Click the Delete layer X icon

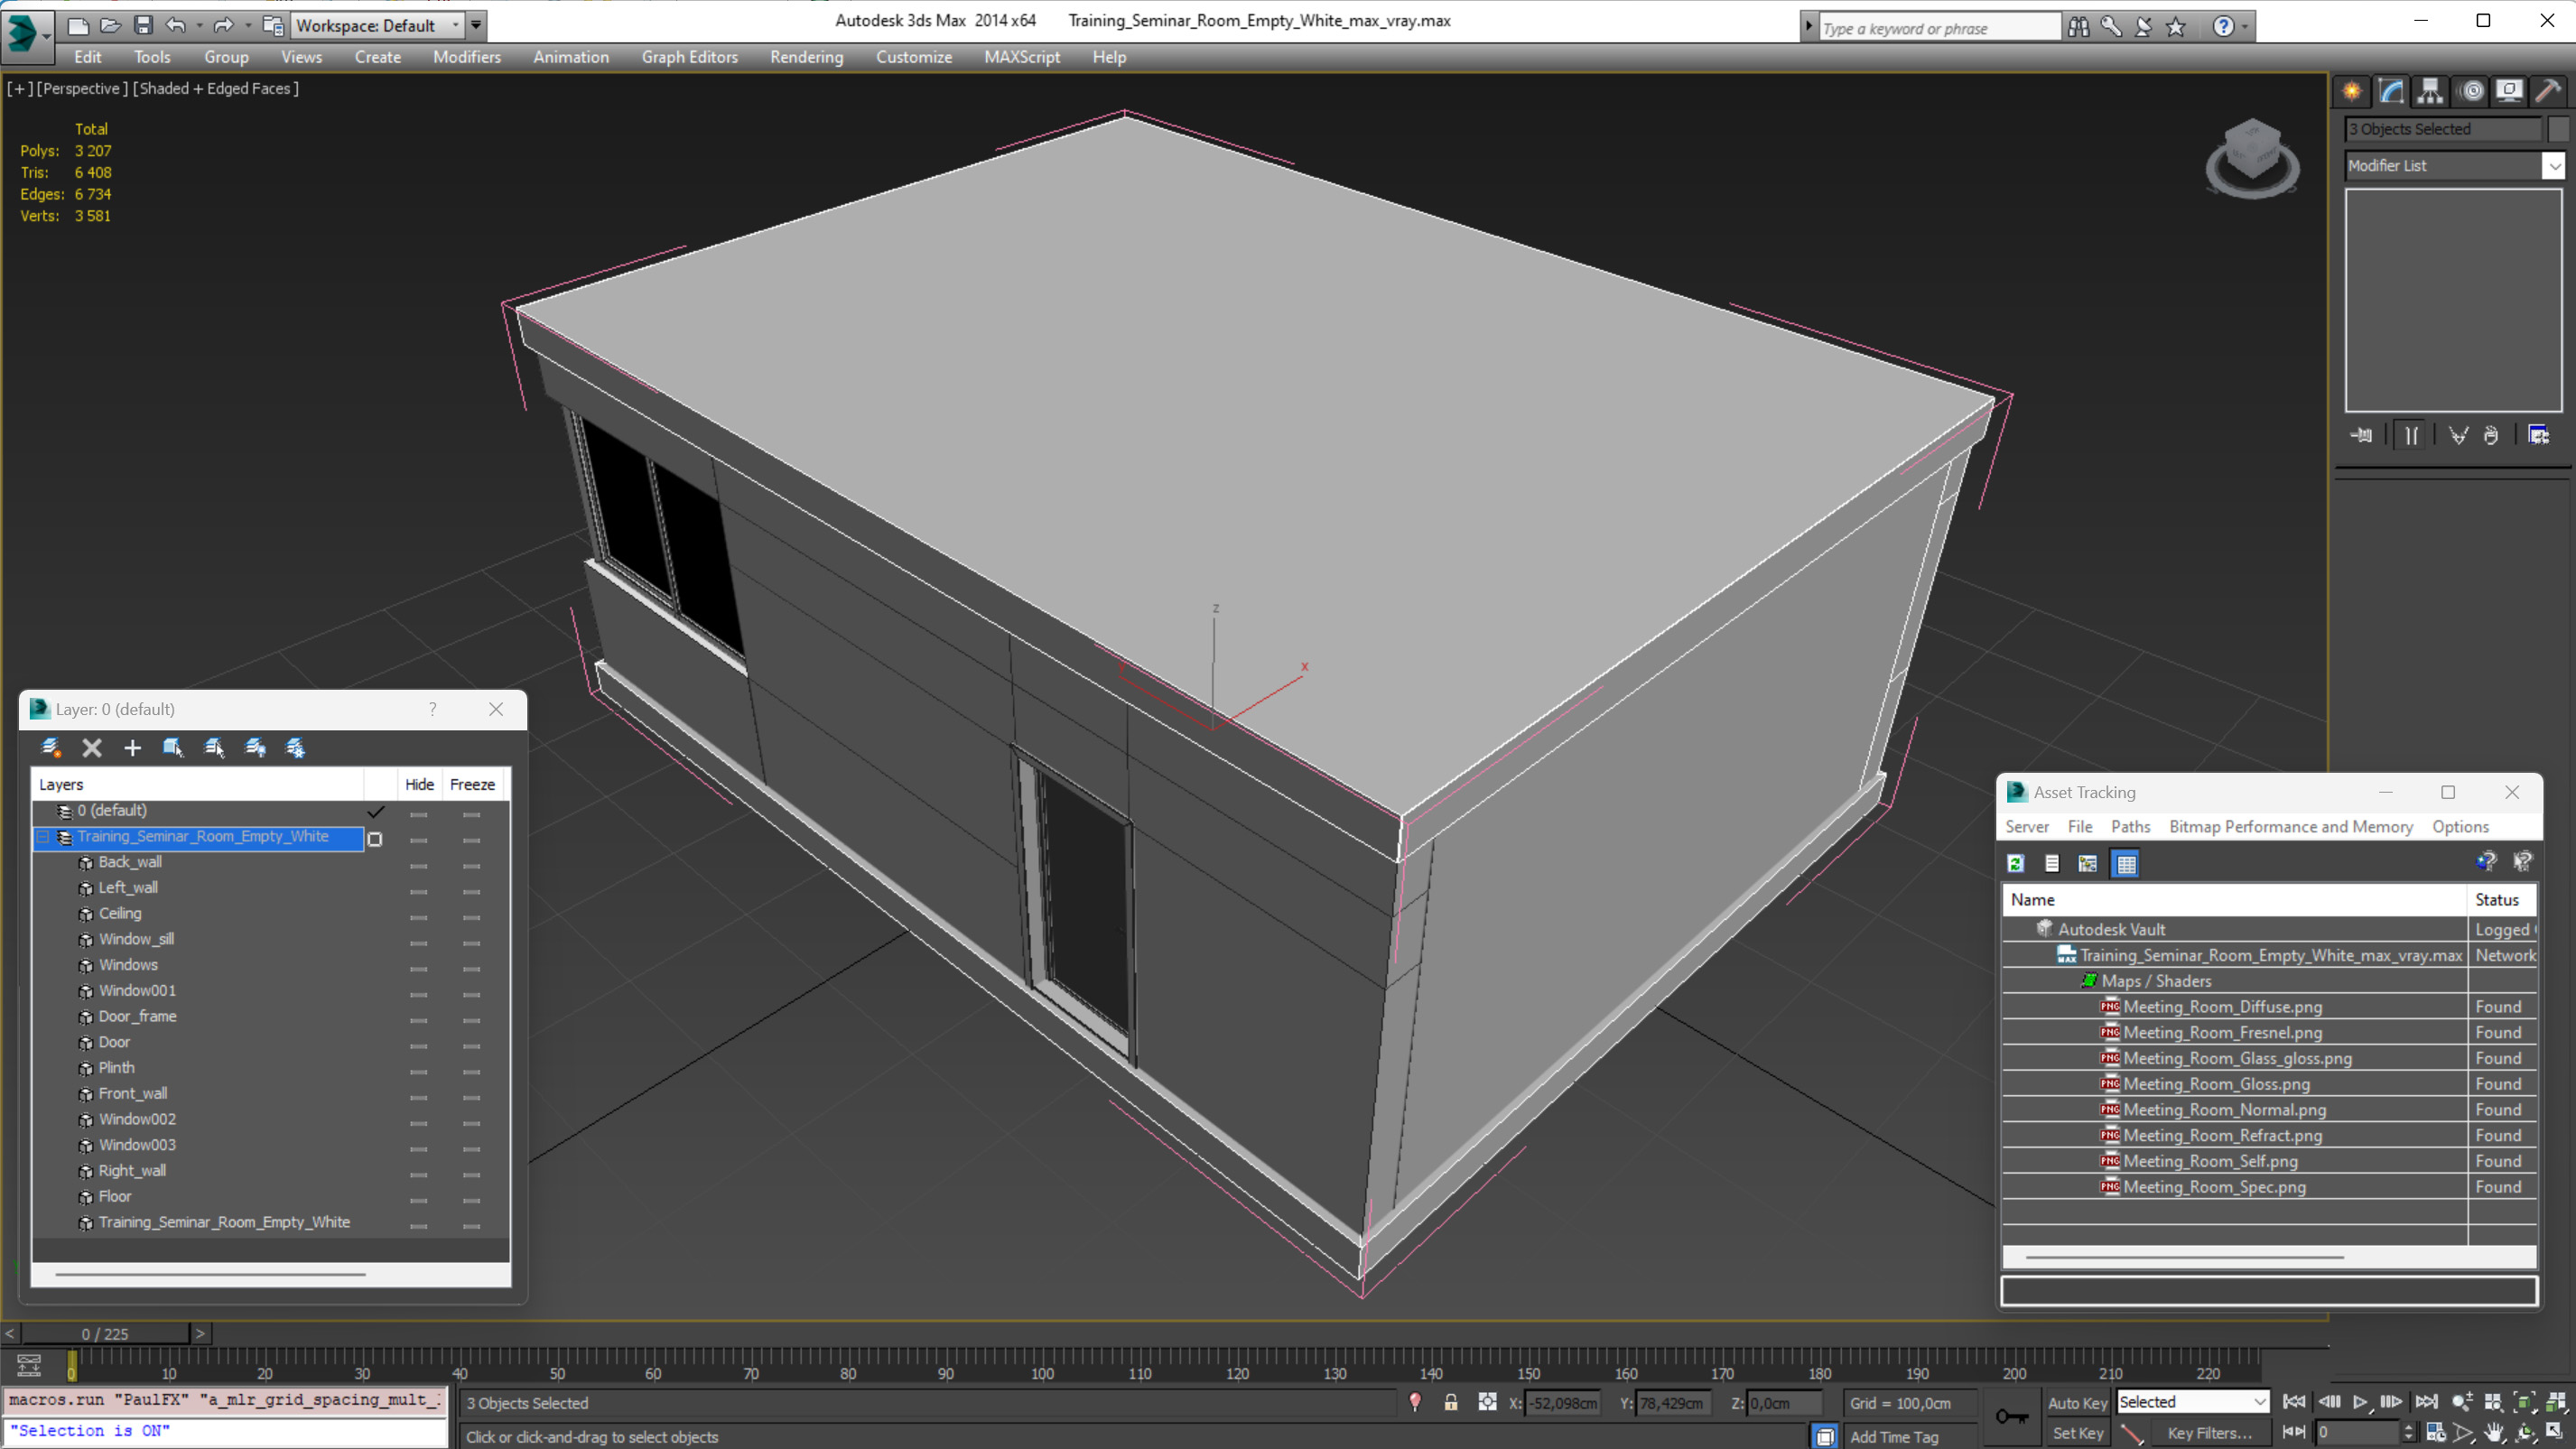pyautogui.click(x=92, y=747)
